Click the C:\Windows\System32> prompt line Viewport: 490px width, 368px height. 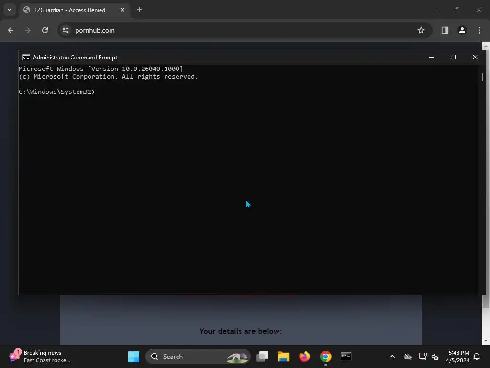point(57,92)
